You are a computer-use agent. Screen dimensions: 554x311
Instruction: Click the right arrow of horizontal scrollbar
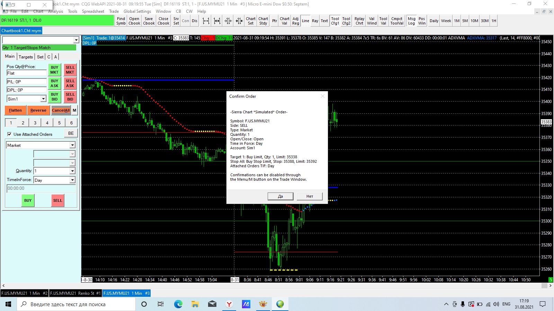pyautogui.click(x=551, y=286)
